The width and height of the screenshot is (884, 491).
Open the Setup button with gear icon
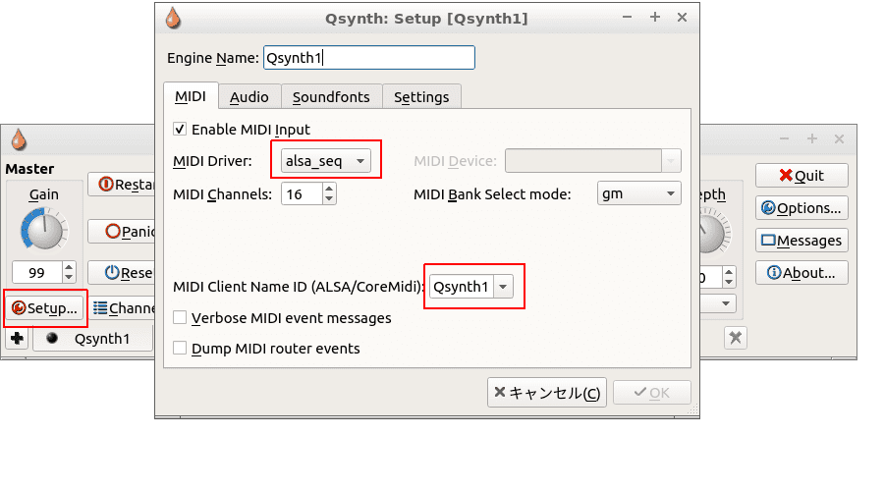44,308
